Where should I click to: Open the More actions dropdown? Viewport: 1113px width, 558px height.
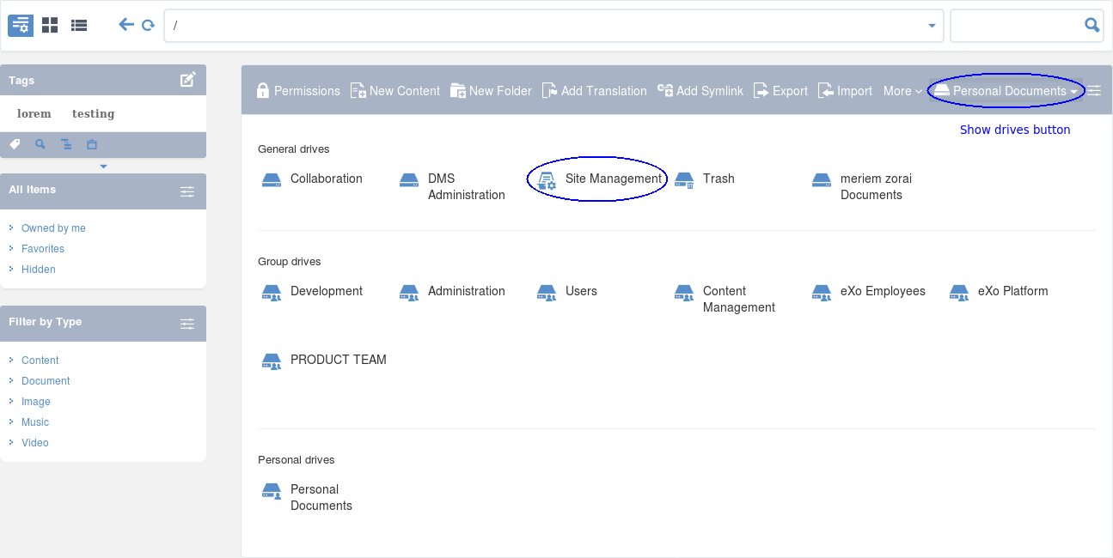902,91
